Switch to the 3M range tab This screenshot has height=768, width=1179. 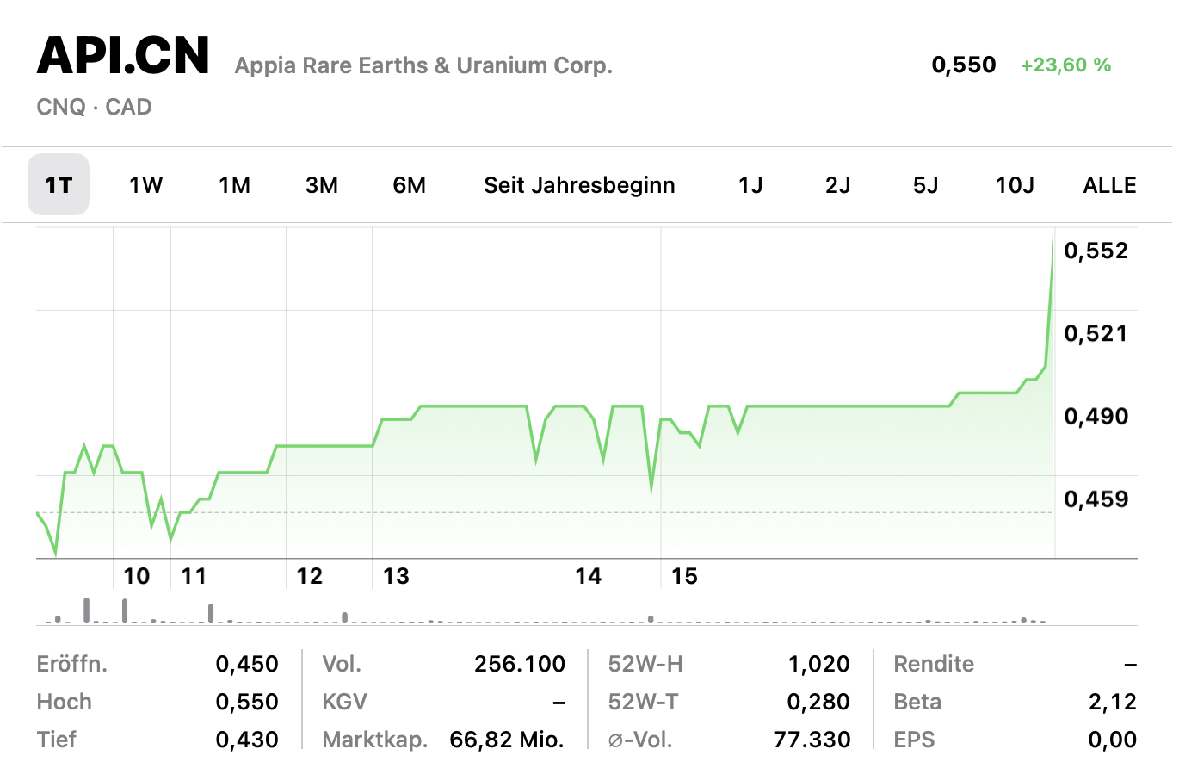(322, 185)
